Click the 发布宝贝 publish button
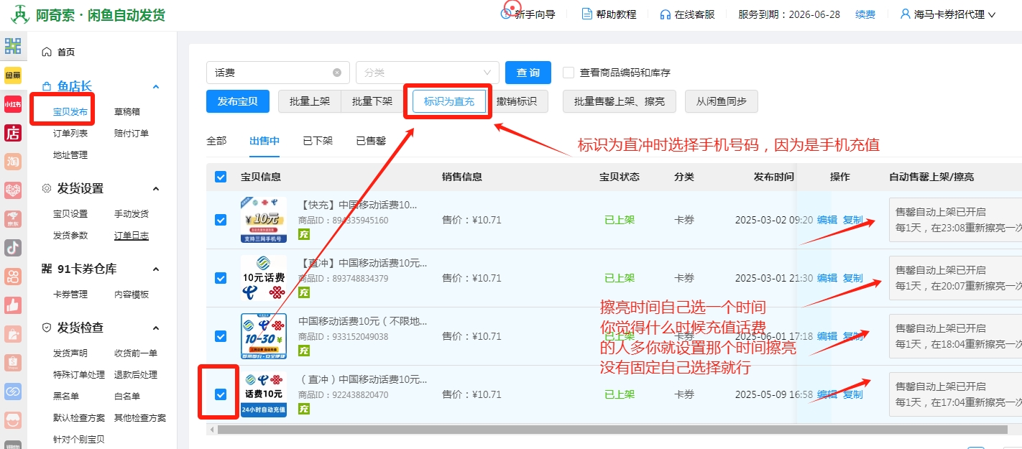The image size is (1022, 449). (x=237, y=101)
